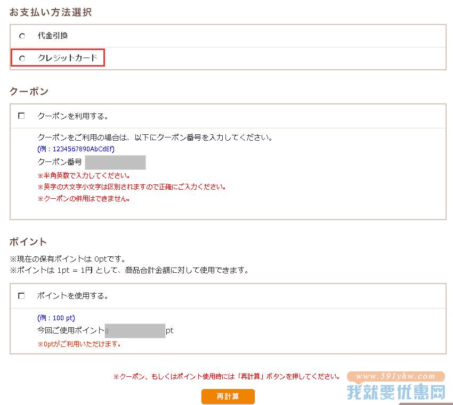Click the 1pt = 1円 explanation text
This screenshot has height=405, width=453.
tap(129, 270)
